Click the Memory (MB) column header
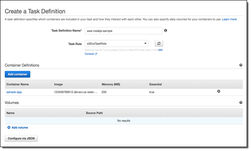The width and height of the screenshot is (251, 151). [x=111, y=84]
